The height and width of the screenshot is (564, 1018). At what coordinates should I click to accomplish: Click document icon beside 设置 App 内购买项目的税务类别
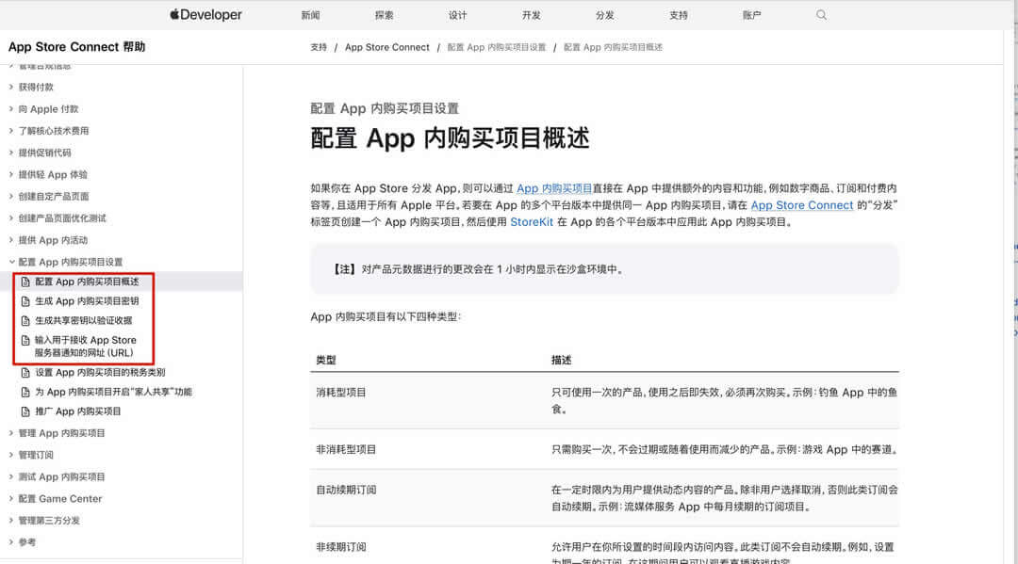pyautogui.click(x=25, y=373)
